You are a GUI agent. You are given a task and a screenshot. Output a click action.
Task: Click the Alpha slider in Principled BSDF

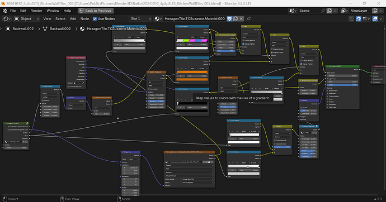(342, 85)
